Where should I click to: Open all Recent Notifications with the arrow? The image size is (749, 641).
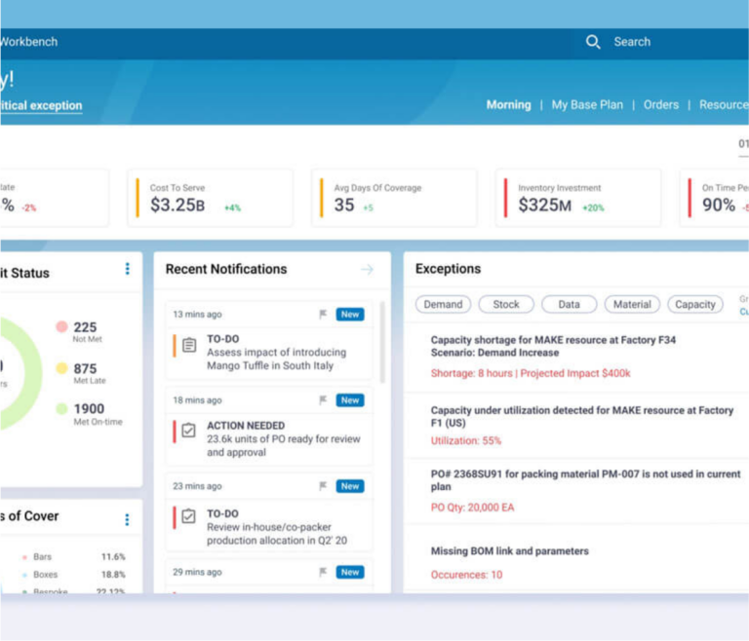tap(367, 270)
